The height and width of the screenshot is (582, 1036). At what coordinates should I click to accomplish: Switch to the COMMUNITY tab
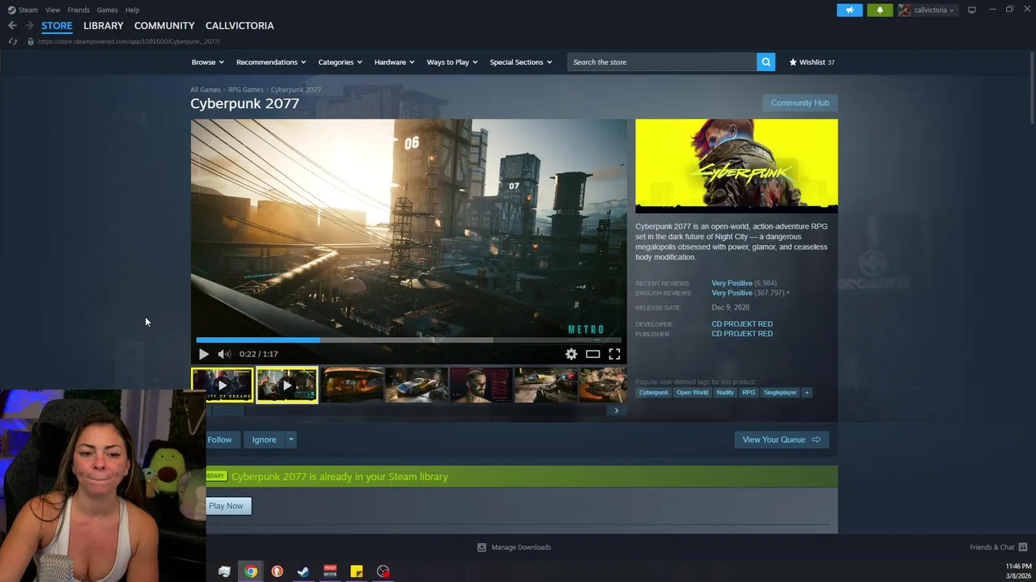click(x=164, y=26)
